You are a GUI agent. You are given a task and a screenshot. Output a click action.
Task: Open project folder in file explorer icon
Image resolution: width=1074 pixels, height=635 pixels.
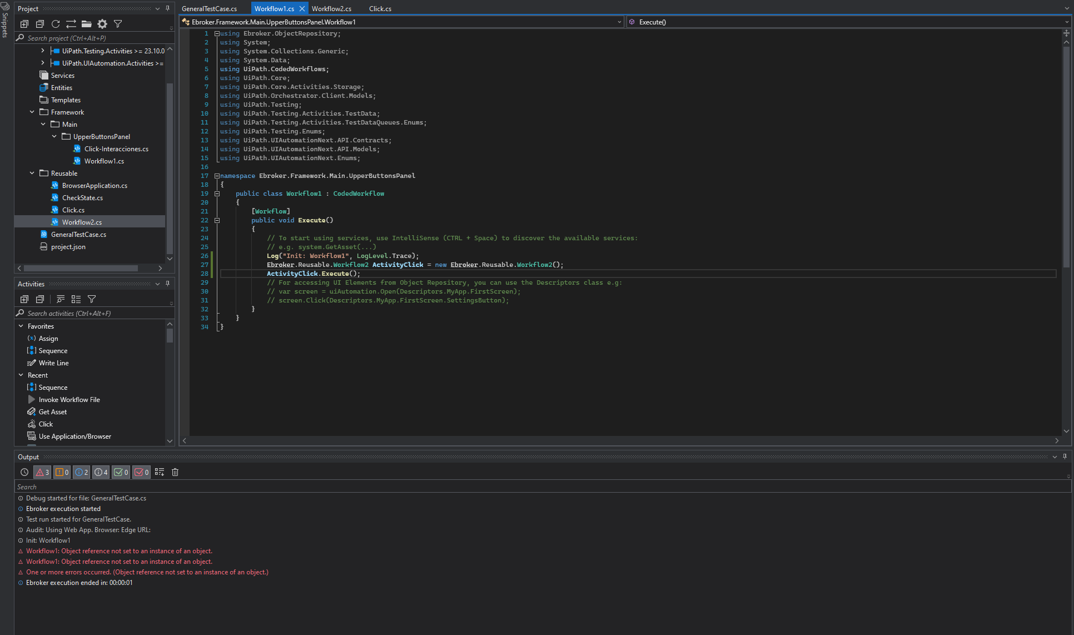coord(87,24)
